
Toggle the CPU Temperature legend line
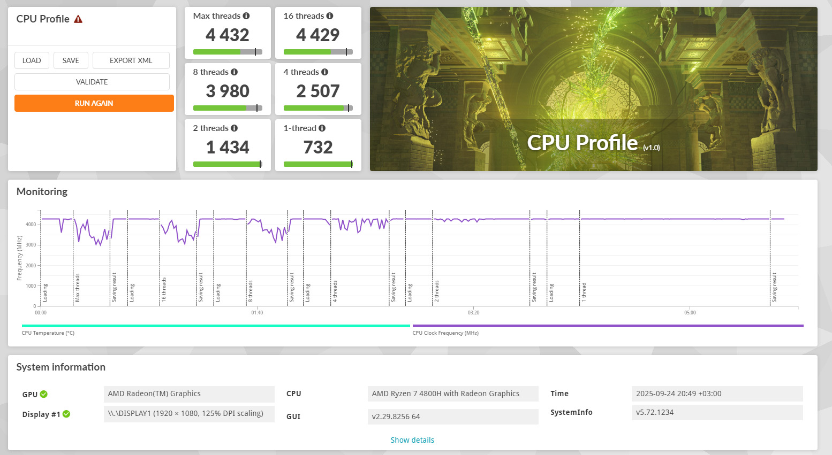[215, 326]
